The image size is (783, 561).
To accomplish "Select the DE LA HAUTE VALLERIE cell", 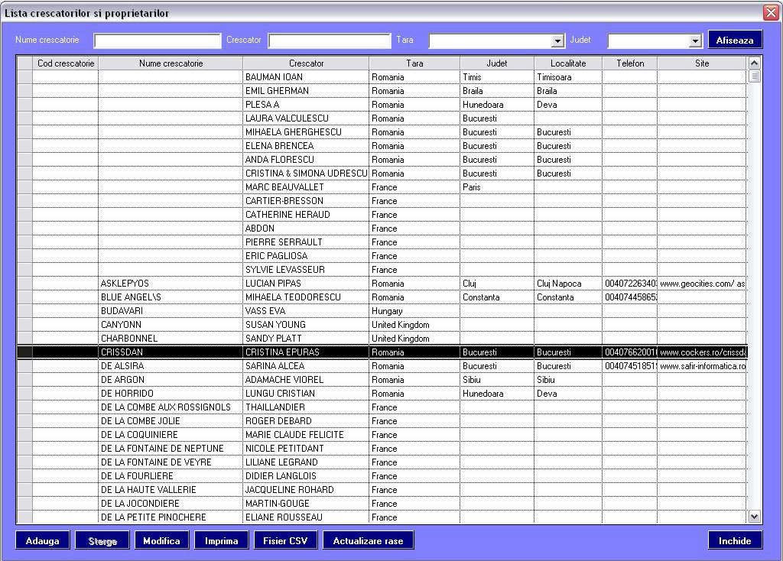I will pos(171,490).
